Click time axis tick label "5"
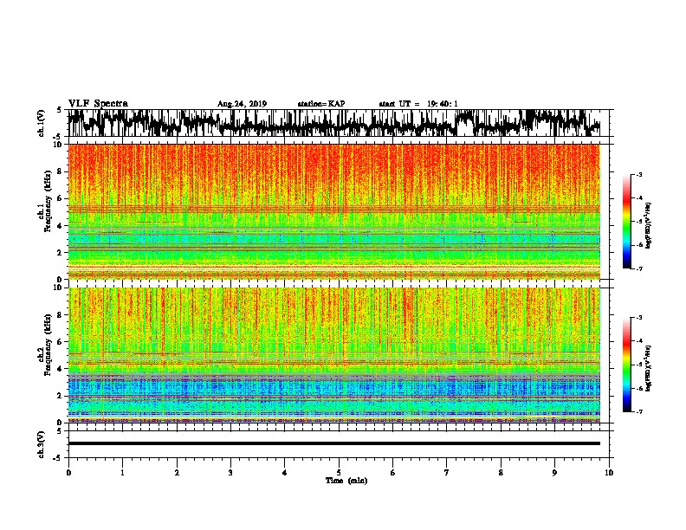The width and height of the screenshot is (686, 530). (x=339, y=473)
